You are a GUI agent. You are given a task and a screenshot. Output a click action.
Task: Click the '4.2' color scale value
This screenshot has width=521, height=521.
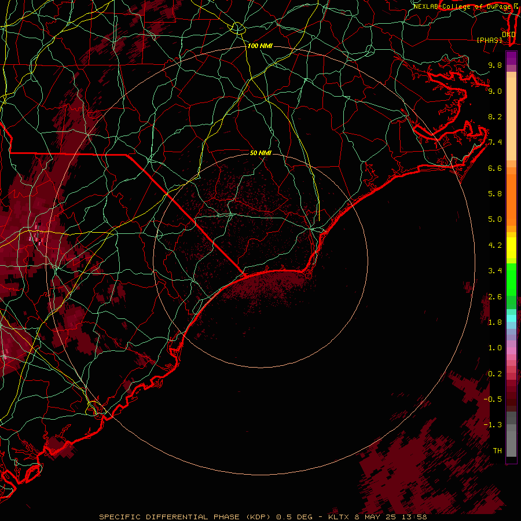495,245
